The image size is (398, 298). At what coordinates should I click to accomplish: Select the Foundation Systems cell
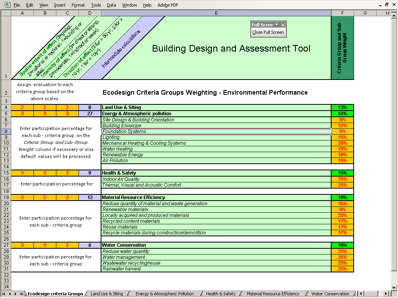216,132
